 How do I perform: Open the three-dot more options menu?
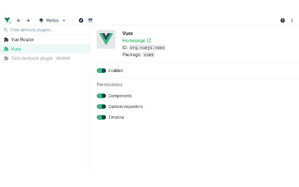point(292,21)
